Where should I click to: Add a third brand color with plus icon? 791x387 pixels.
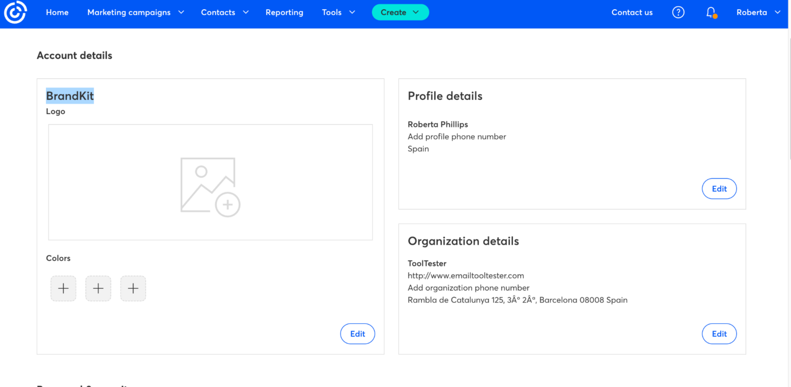coord(133,288)
